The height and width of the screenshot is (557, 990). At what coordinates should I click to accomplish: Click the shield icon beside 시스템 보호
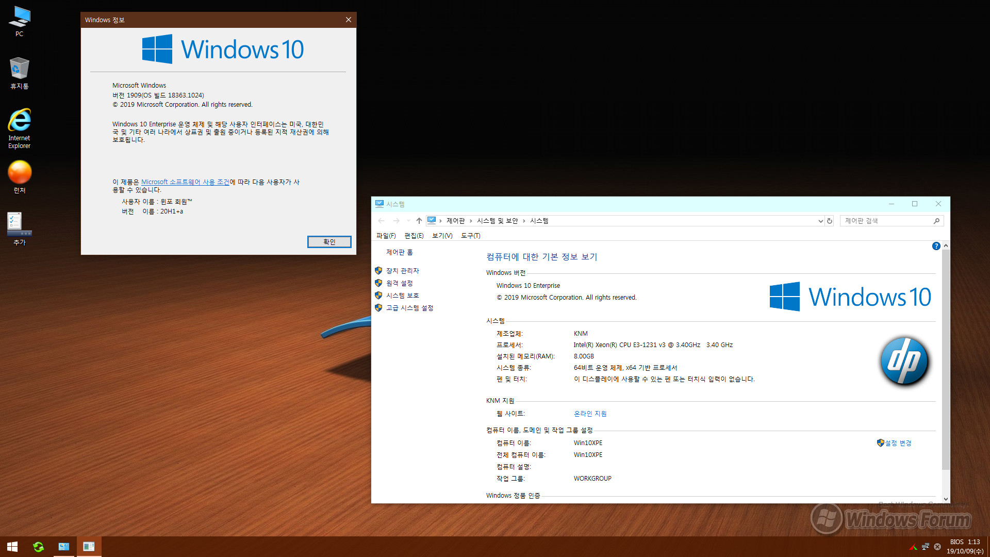(378, 296)
